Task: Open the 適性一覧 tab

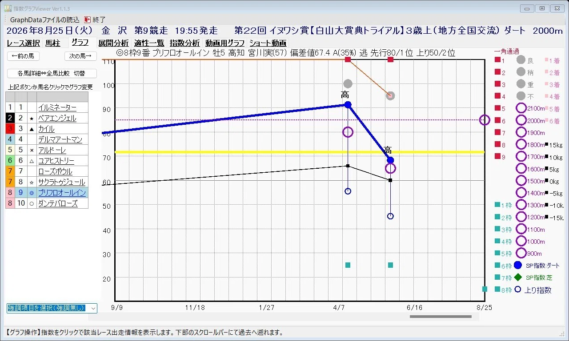Action: click(149, 43)
